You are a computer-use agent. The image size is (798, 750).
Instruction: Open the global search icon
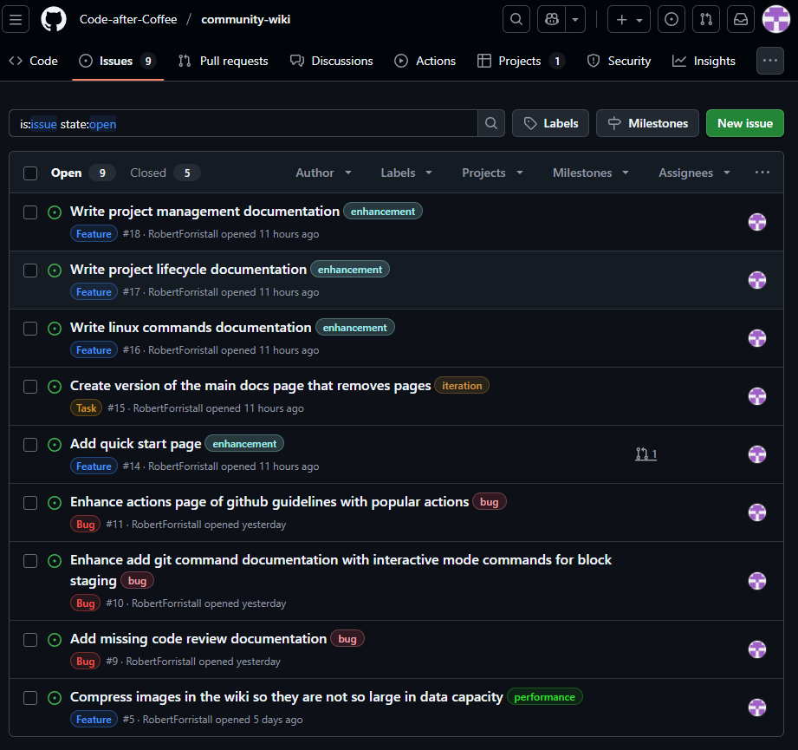[516, 19]
